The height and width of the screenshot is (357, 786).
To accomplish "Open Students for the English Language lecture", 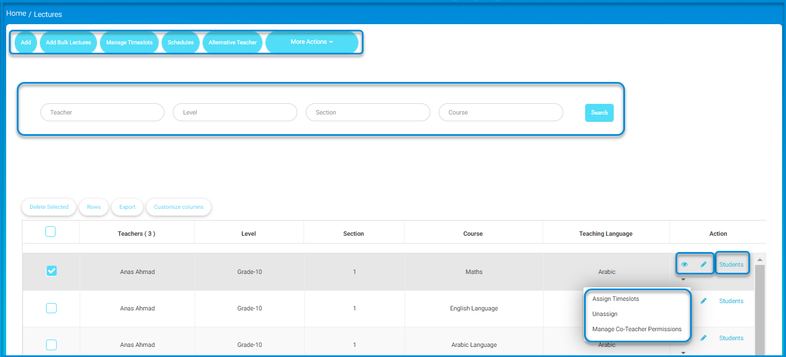I will 731,301.
